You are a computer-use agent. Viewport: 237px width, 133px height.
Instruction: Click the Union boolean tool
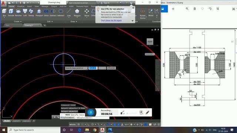click(x=46, y=12)
